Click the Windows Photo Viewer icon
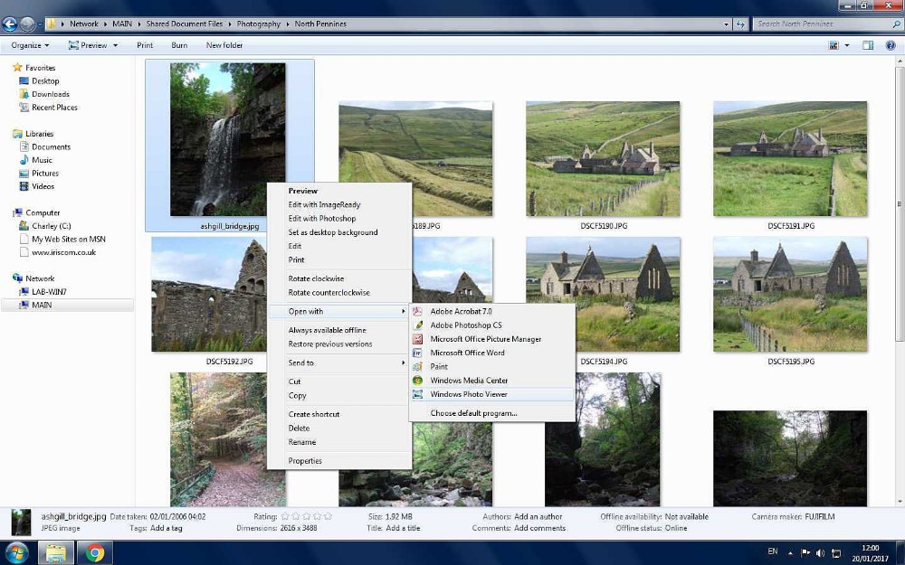905x565 pixels. click(x=418, y=394)
